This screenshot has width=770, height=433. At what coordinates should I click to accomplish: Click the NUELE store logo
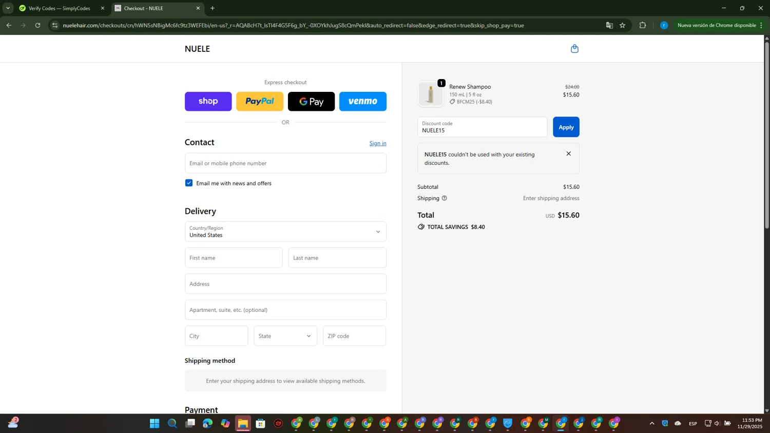pos(197,49)
